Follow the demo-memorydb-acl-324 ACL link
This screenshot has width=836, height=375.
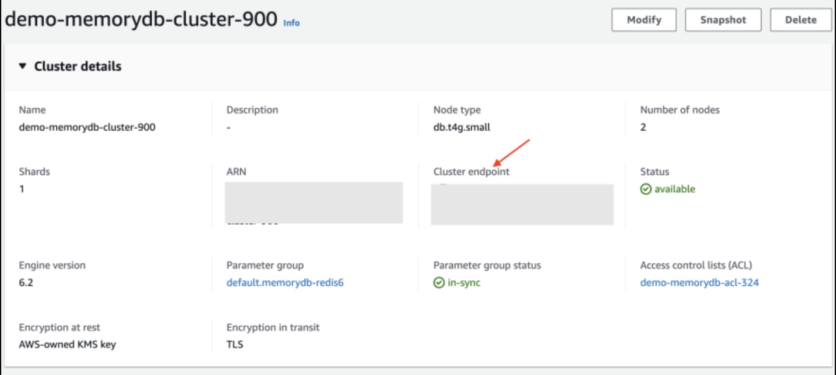[699, 283]
